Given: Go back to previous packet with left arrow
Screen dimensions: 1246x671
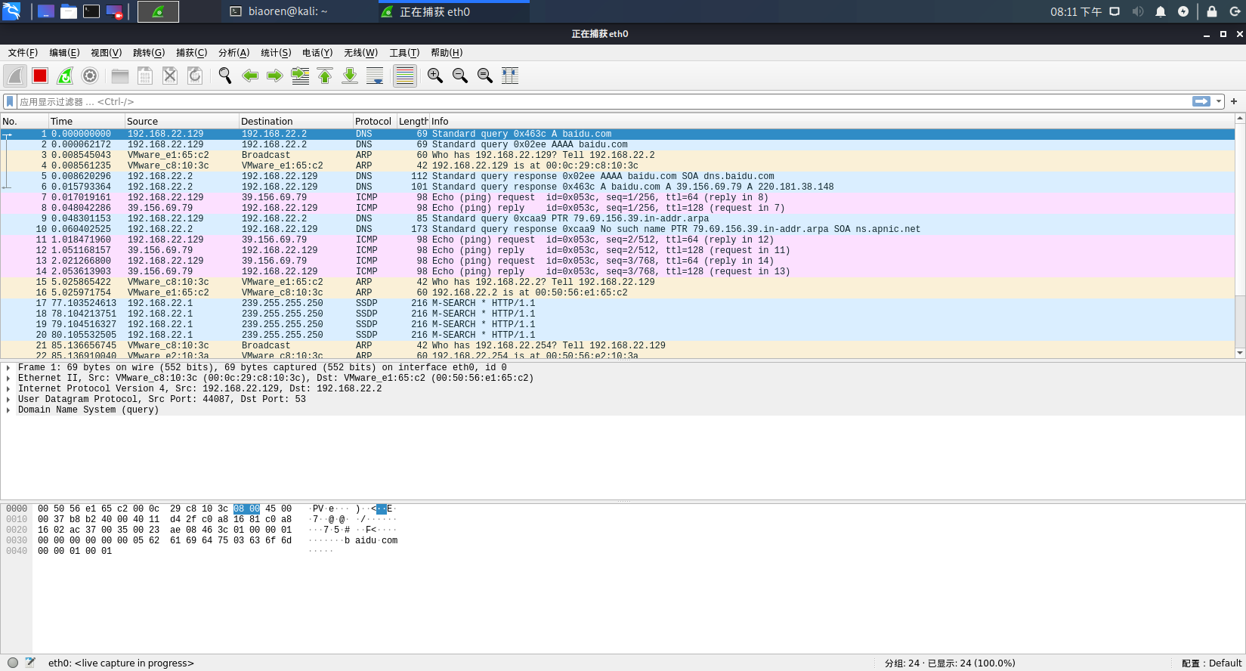Looking at the screenshot, I should point(250,76).
